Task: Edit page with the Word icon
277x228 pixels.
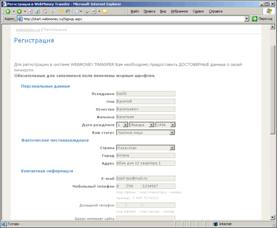Action: (x=93, y=11)
